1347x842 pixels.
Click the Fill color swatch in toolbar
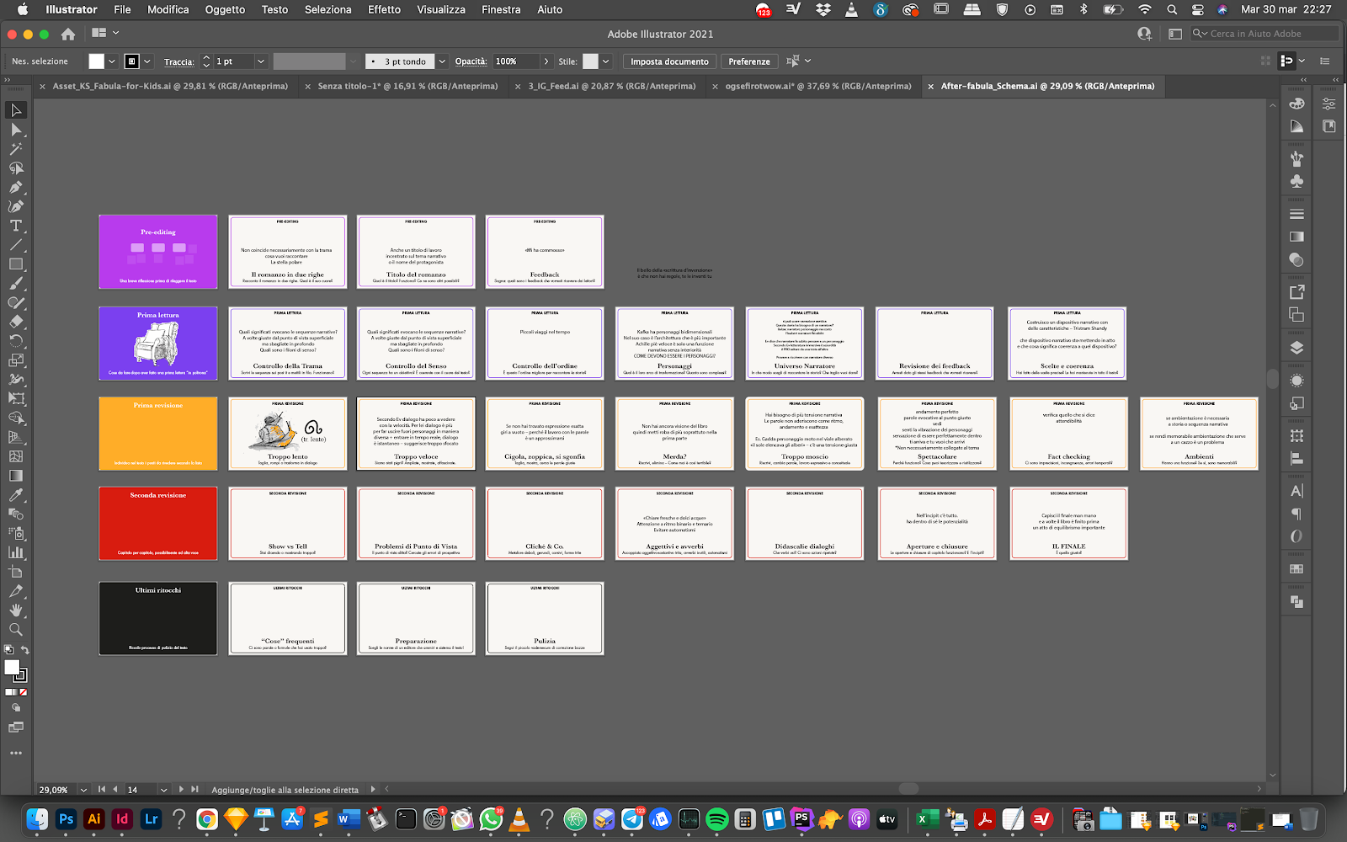(x=12, y=668)
